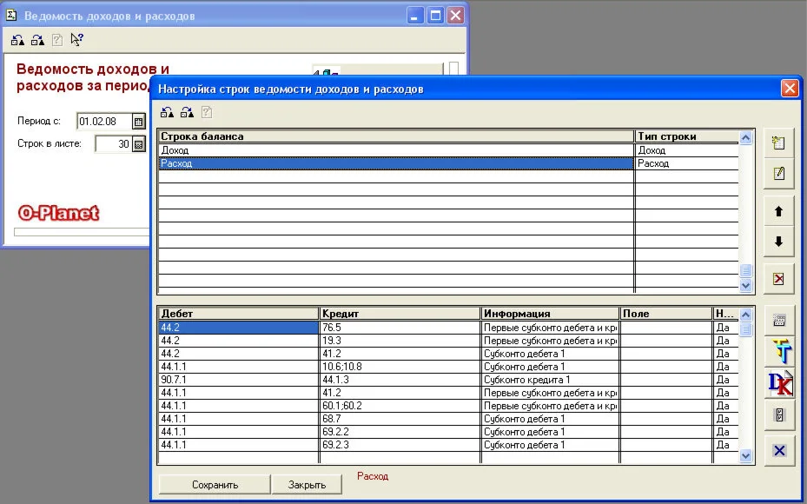Viewport: 807px width, 504px height.
Task: Click the checklist icon above blue X
Action: (x=778, y=414)
